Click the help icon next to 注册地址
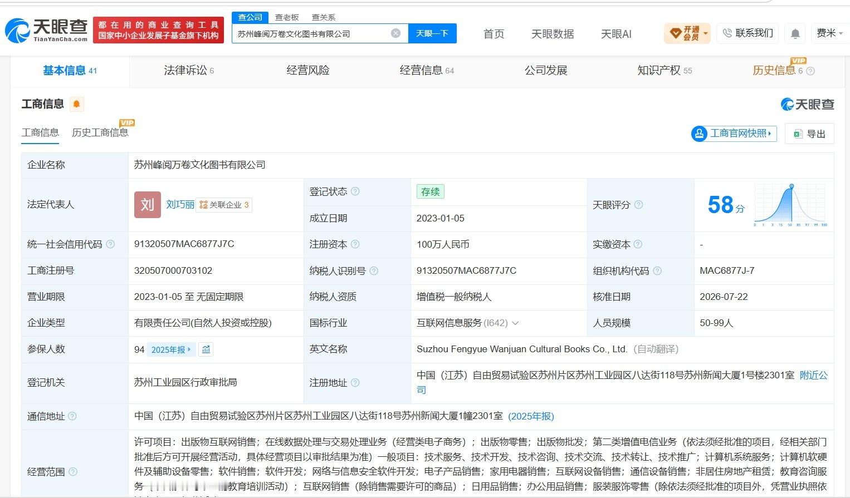850x498 pixels. coord(355,383)
